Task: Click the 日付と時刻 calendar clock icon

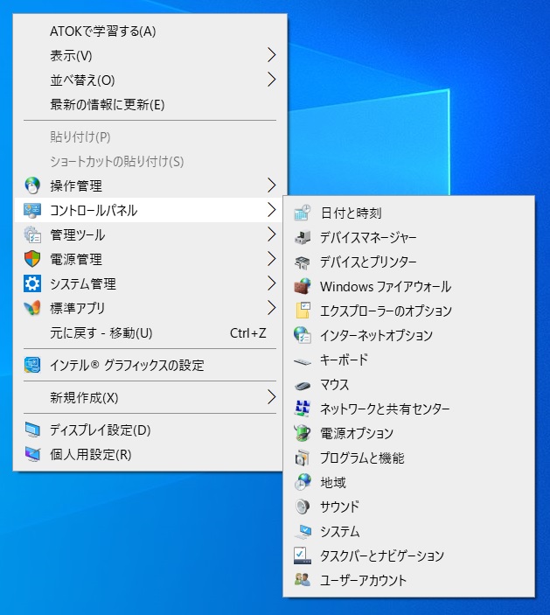Action: point(303,213)
